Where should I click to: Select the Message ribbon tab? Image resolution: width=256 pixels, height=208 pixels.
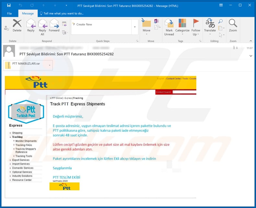point(28,14)
